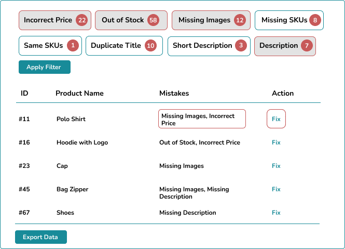
Task: Fix the Bag Zipper product mistakes
Action: click(x=276, y=189)
